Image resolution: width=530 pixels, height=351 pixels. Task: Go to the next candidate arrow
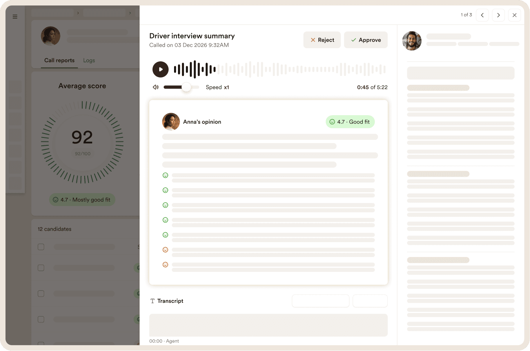click(498, 15)
